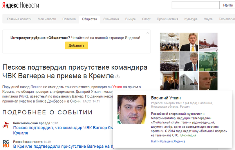This screenshot has width=235, height=150.
Task: Open the thumbnail of man at microphone
Action: [189, 61]
